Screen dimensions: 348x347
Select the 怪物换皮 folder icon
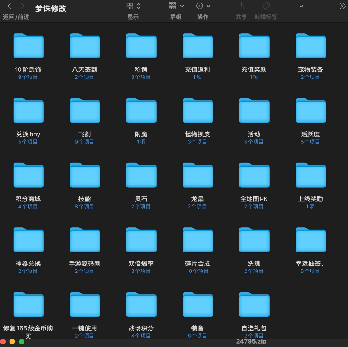[x=198, y=110]
